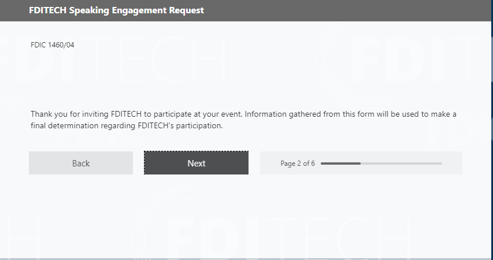Click the FDITECH Speaking Engagement Request title

coord(117,10)
